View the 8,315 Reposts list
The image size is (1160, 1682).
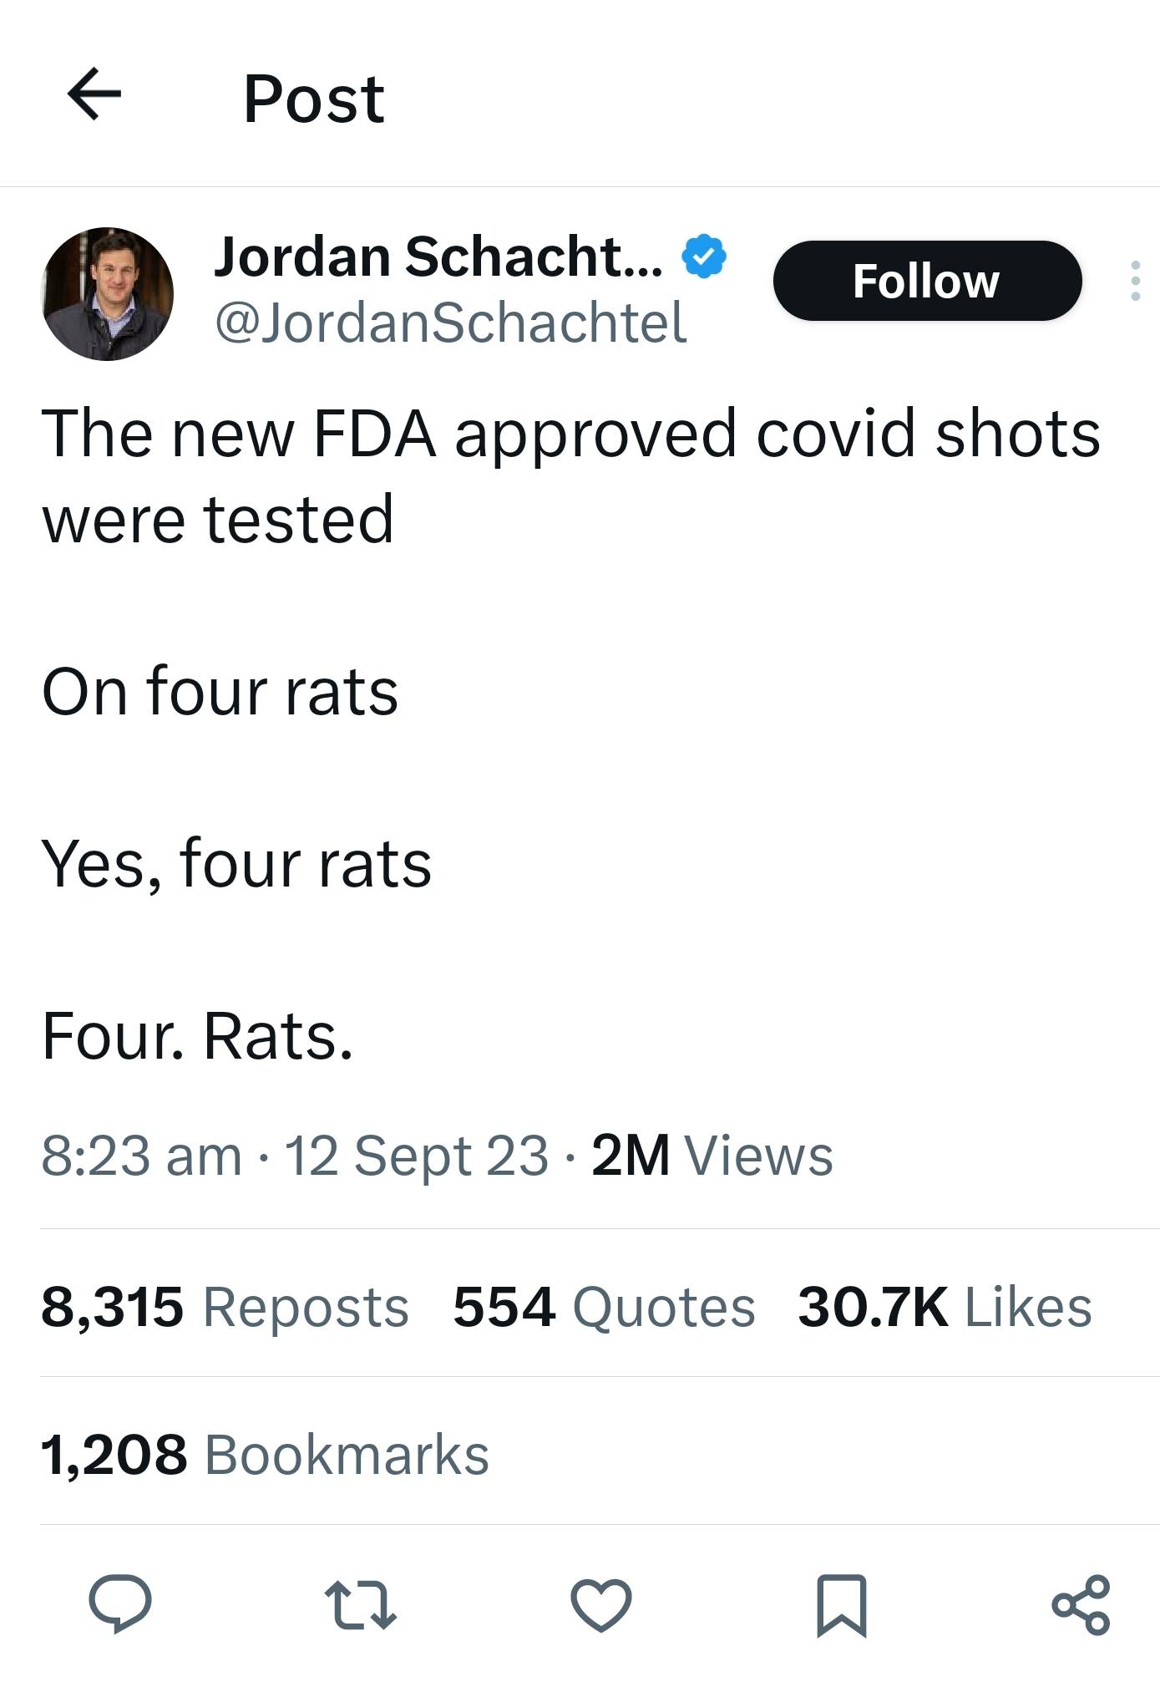pos(225,1307)
